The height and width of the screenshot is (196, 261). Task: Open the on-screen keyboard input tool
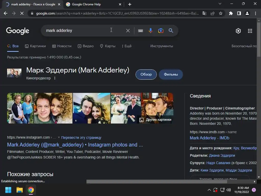[x=140, y=31]
